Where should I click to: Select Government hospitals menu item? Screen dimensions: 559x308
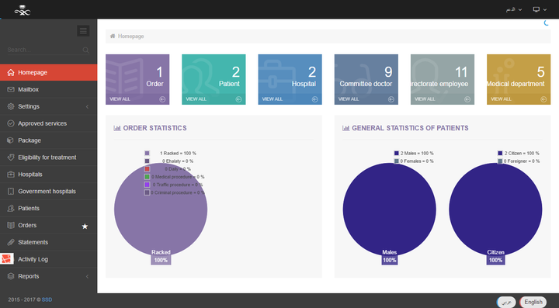48,191
